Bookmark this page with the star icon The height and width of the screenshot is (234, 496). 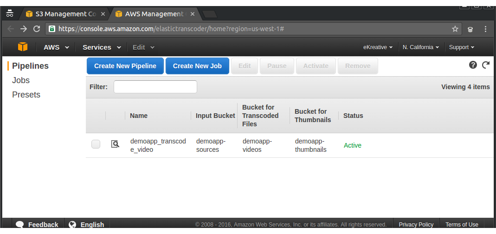coord(455,29)
